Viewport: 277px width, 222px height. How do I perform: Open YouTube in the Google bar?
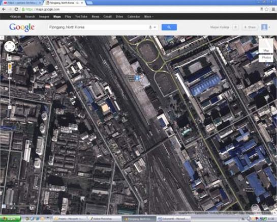pos(81,17)
